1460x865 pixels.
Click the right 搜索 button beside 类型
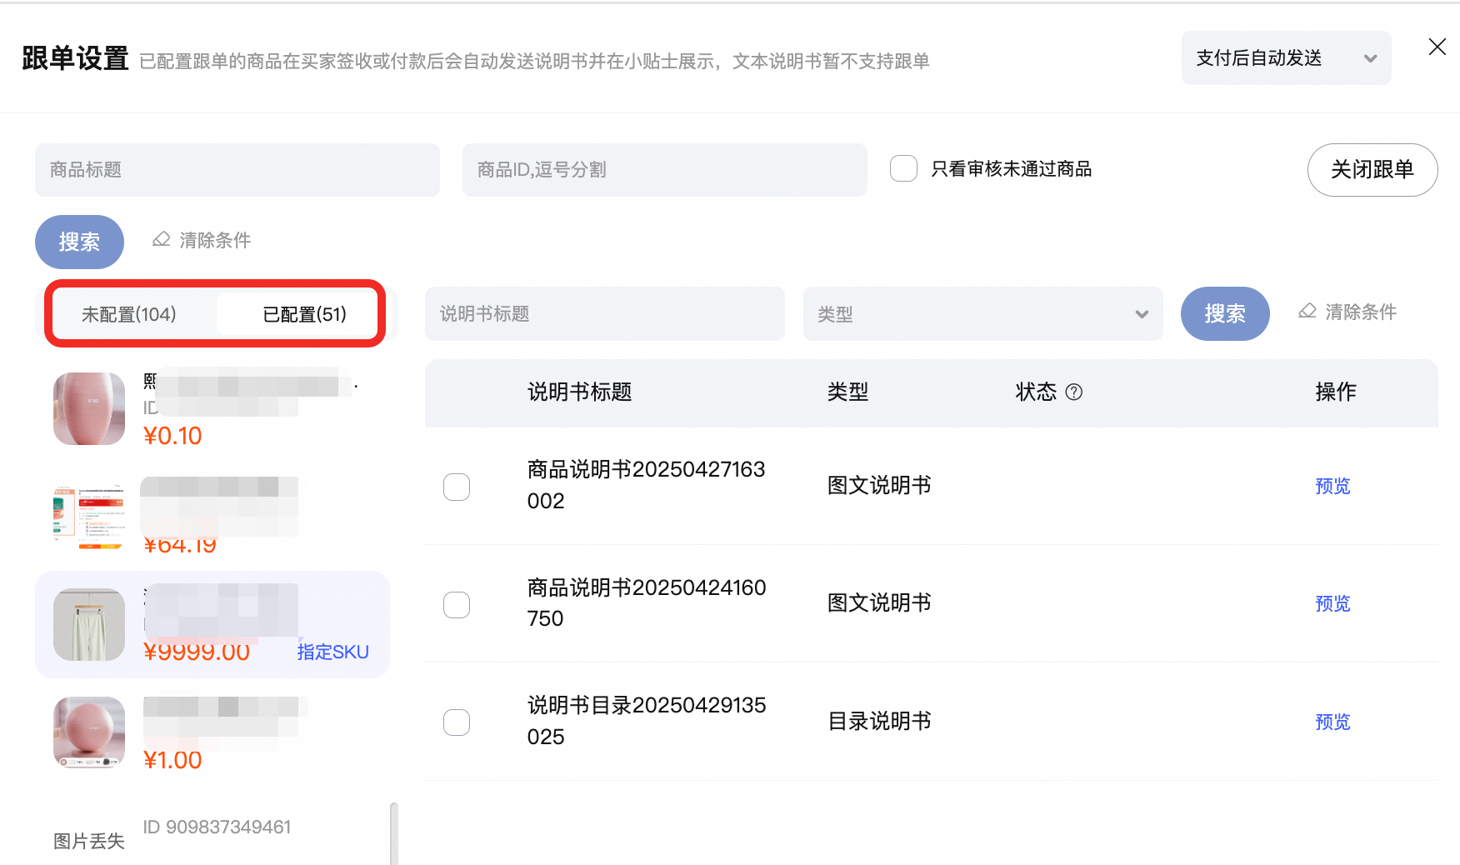click(1225, 314)
